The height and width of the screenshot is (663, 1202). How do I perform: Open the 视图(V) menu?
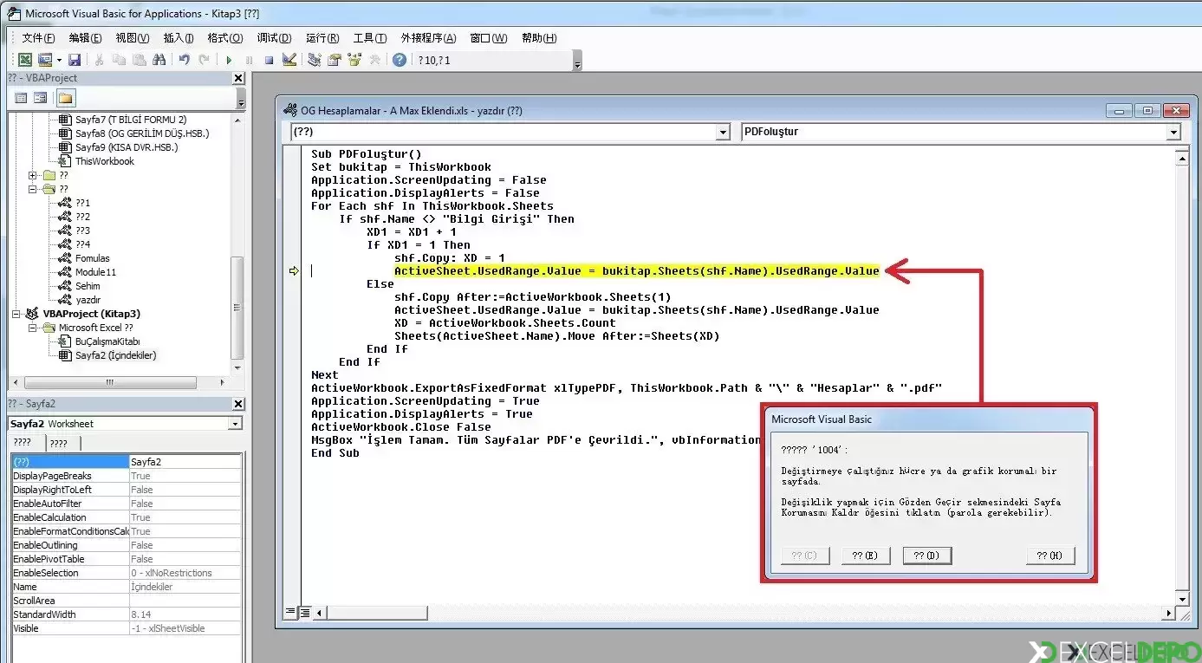133,38
